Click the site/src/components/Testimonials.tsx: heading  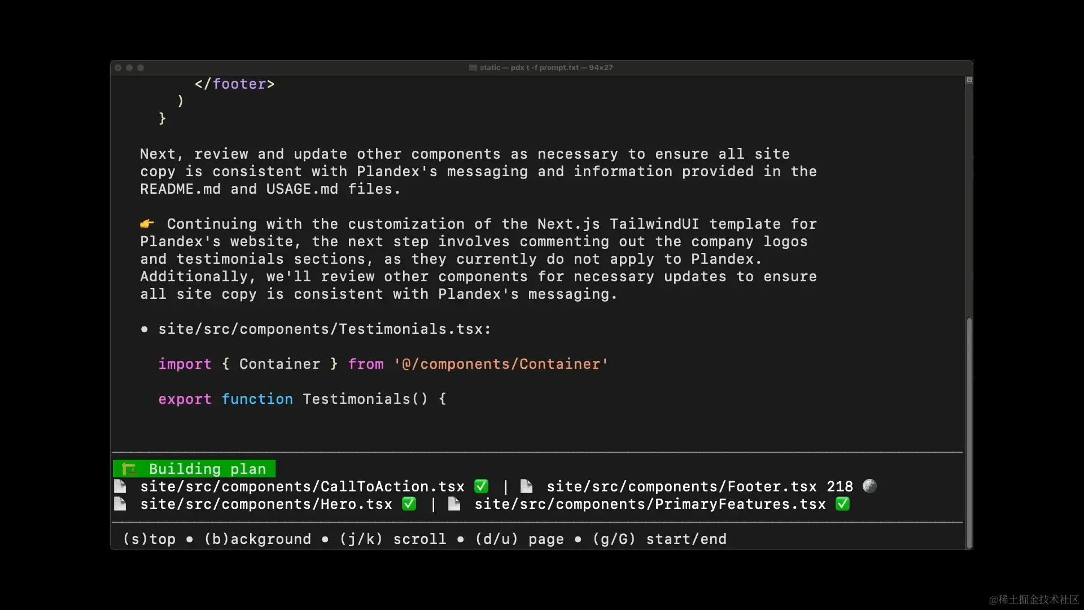[325, 329]
